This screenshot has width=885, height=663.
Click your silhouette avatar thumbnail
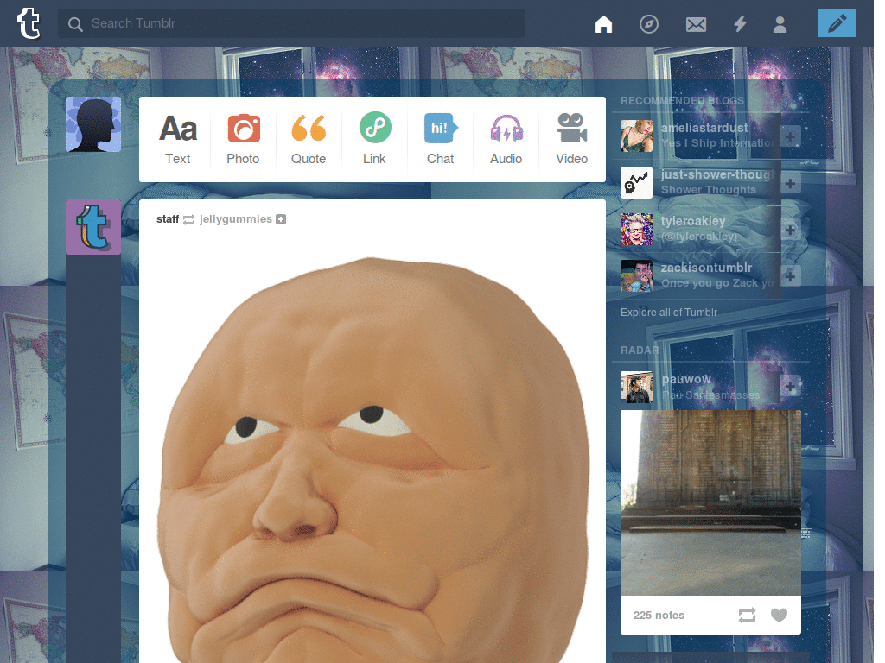[93, 124]
